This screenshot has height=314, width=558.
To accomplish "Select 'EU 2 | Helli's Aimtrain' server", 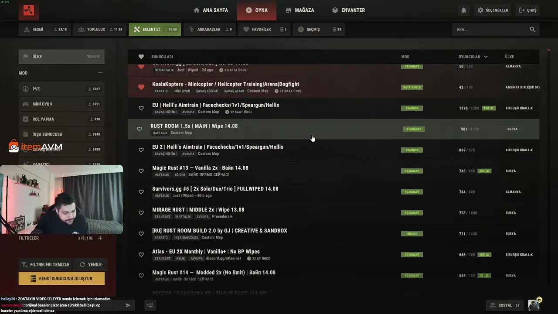I will click(333, 150).
